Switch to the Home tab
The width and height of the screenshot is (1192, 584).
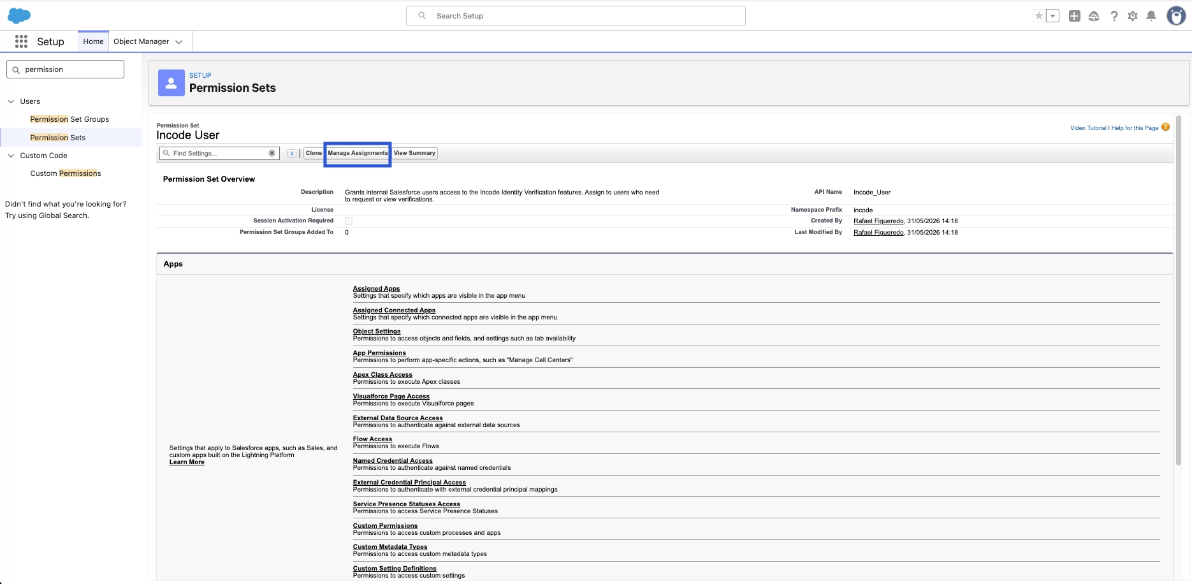pyautogui.click(x=93, y=41)
